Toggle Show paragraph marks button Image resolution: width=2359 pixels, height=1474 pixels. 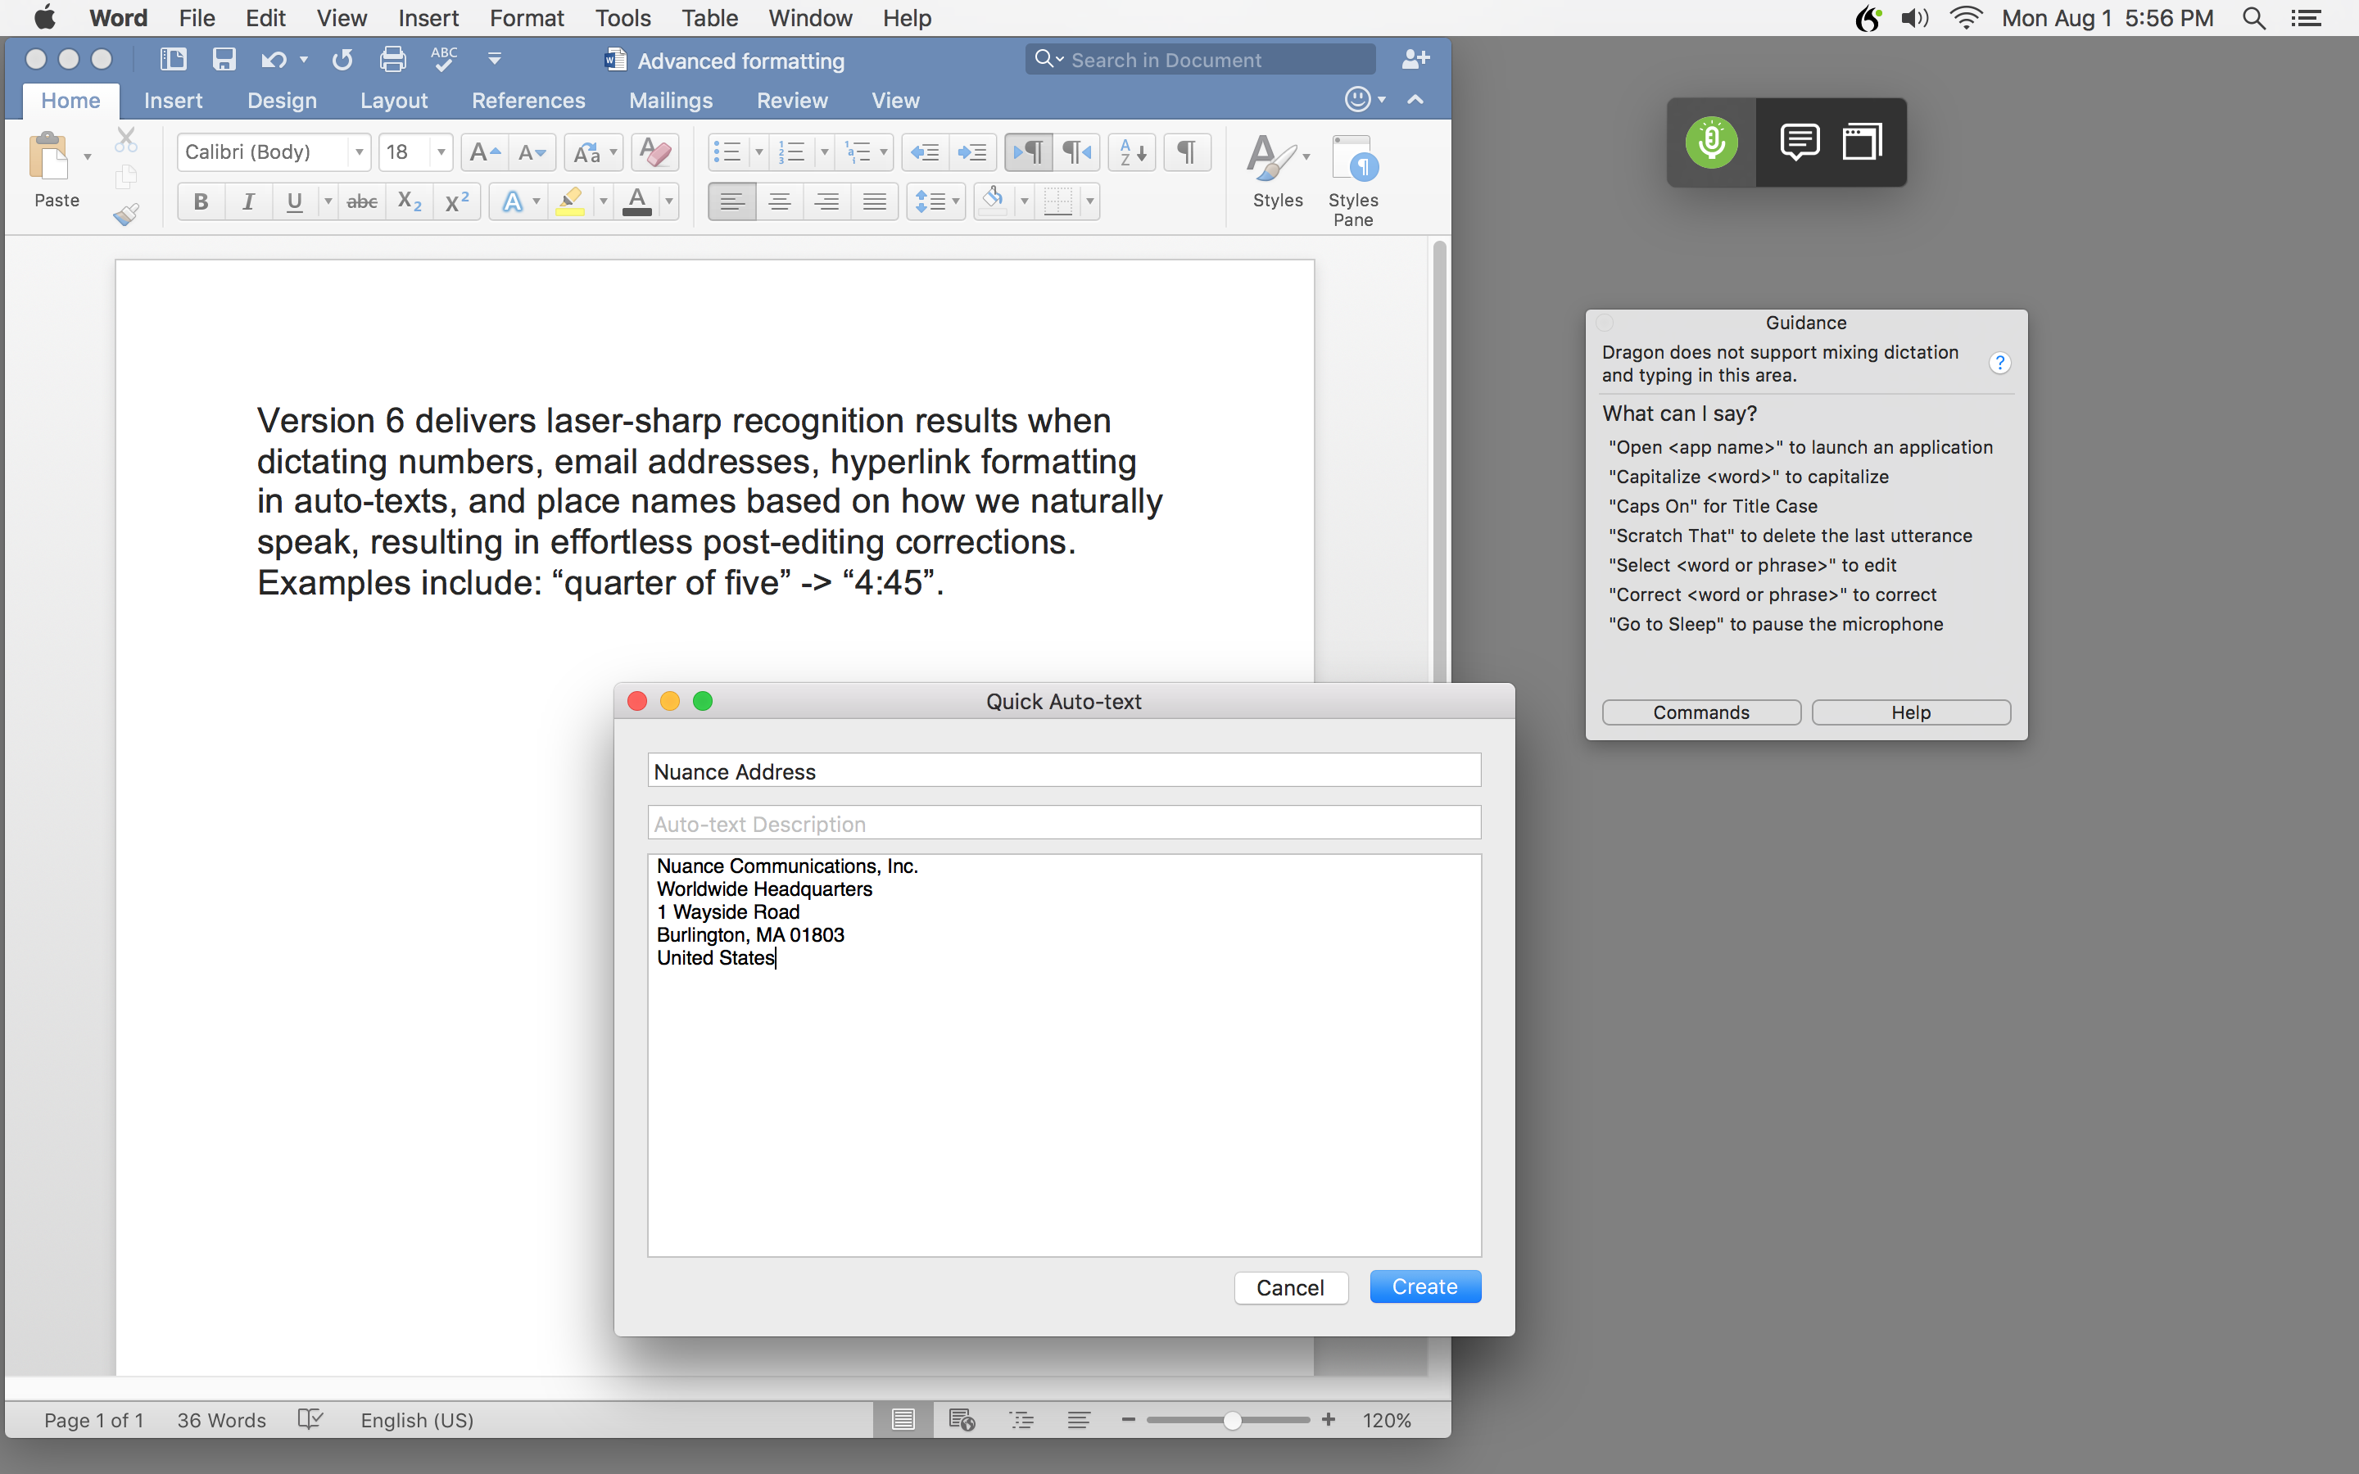(x=1186, y=152)
